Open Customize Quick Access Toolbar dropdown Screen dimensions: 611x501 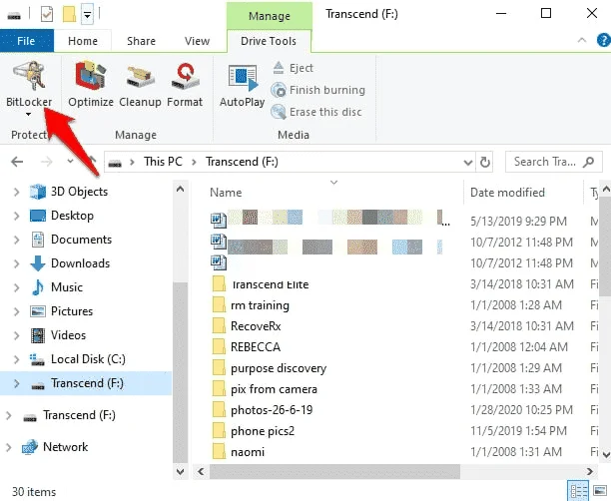tap(87, 15)
